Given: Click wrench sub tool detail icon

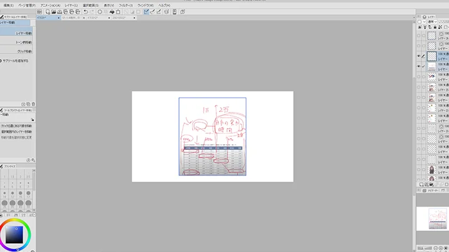Looking at the screenshot, I should [33, 161].
